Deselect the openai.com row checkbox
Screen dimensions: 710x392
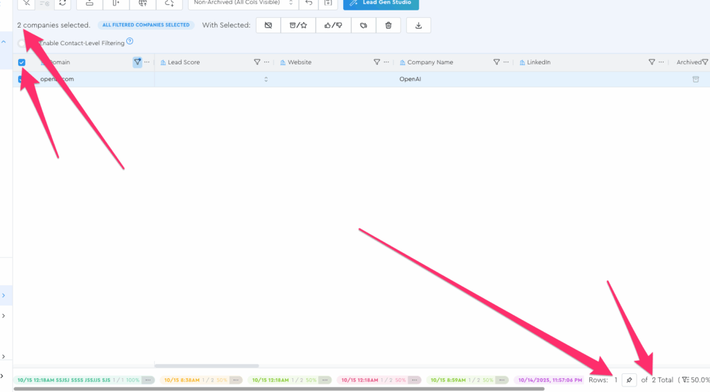pyautogui.click(x=22, y=80)
